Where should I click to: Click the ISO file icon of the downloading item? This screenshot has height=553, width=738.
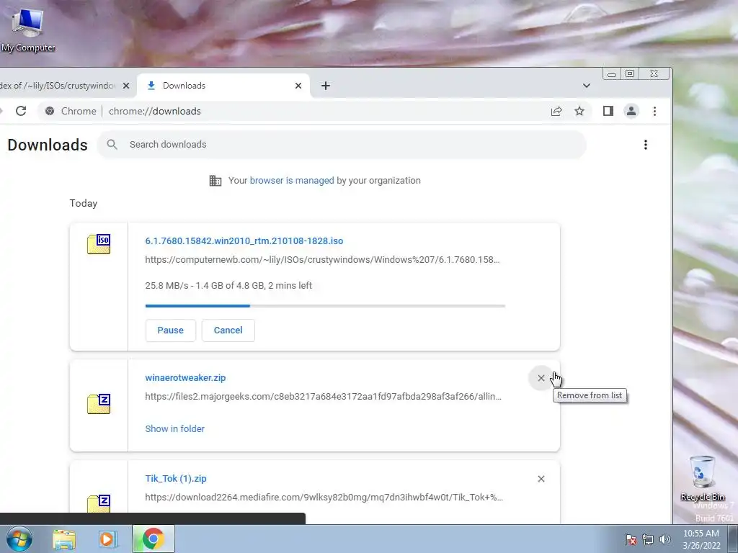(x=99, y=244)
